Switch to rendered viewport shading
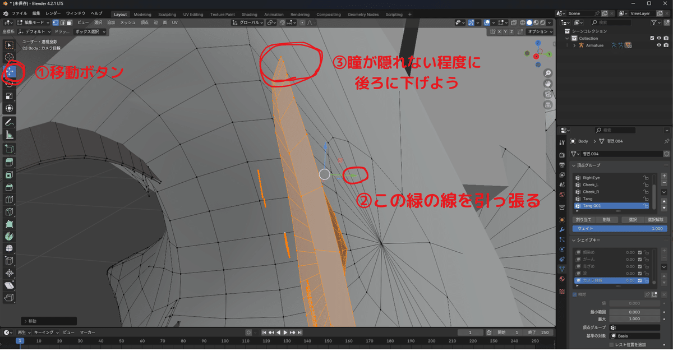673x351 pixels. [543, 22]
